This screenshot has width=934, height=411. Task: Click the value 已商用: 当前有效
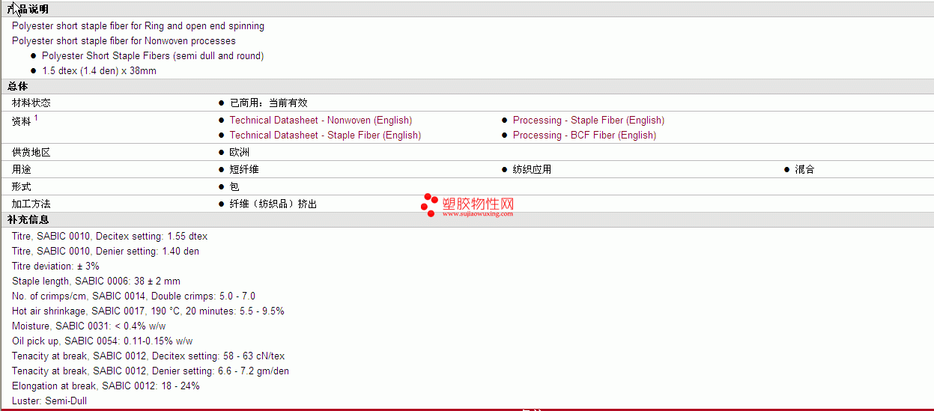pos(268,103)
